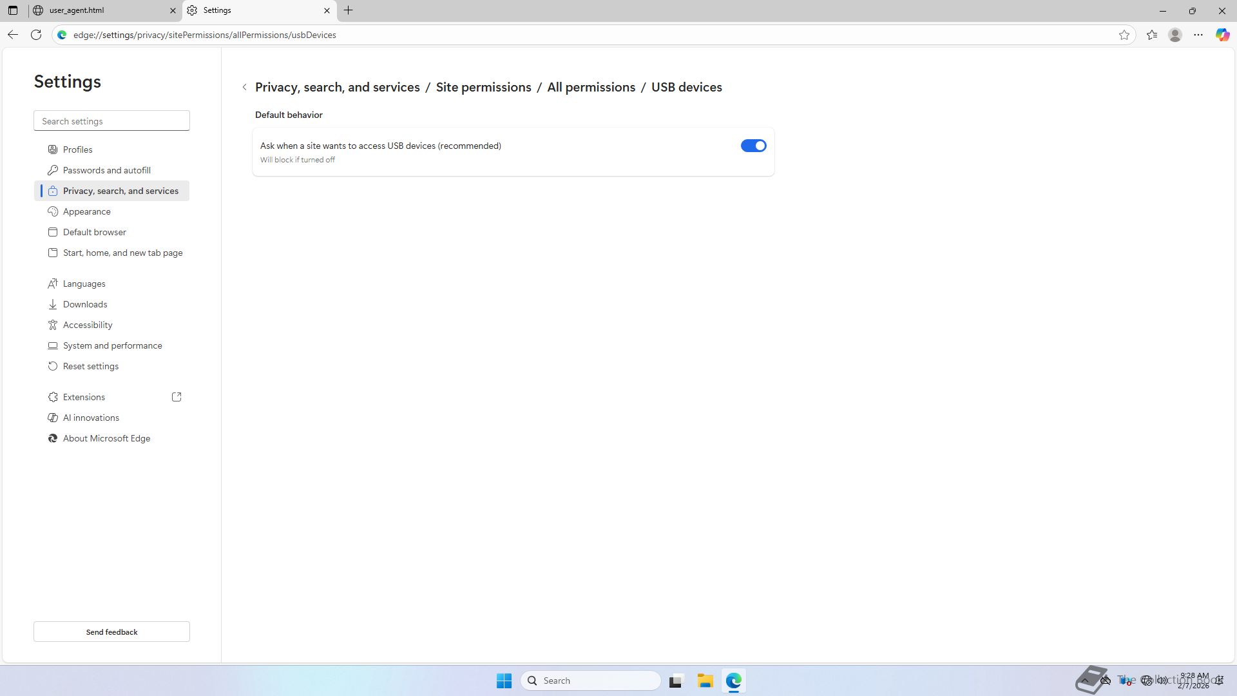Go to All permissions breadcrumb link
This screenshot has width=1237, height=696.
(x=591, y=87)
